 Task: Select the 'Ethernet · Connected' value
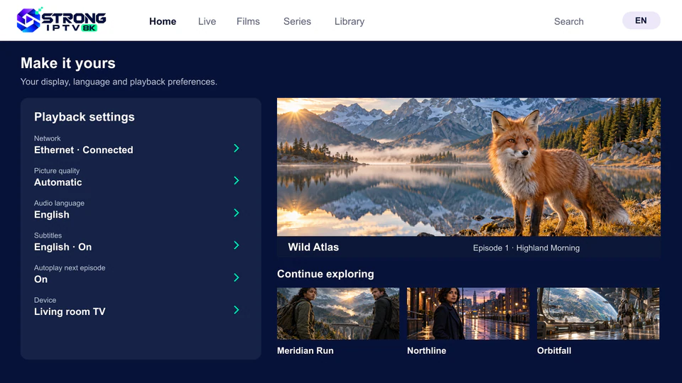point(84,150)
